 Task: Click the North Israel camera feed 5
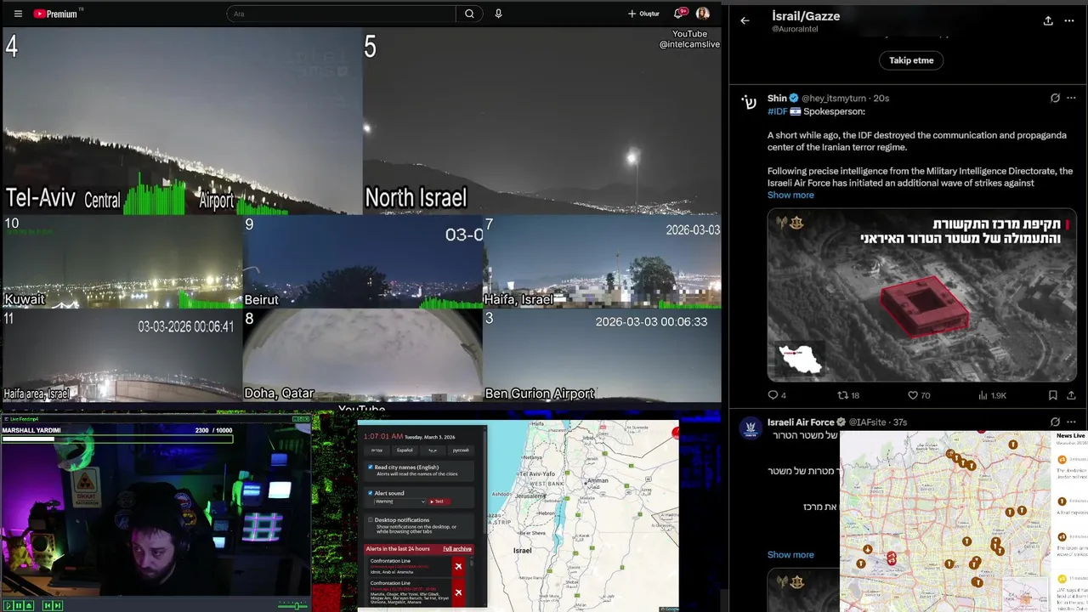541,121
